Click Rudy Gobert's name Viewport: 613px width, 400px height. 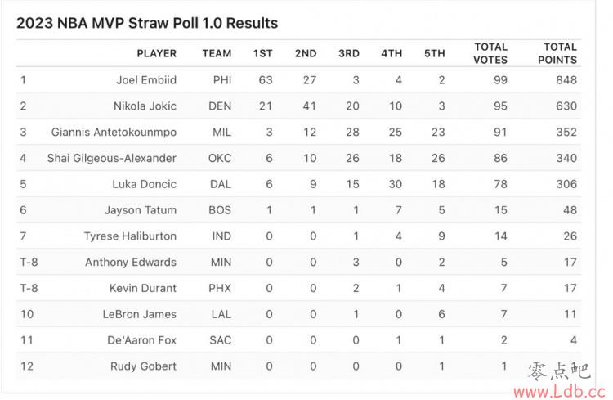point(143,366)
